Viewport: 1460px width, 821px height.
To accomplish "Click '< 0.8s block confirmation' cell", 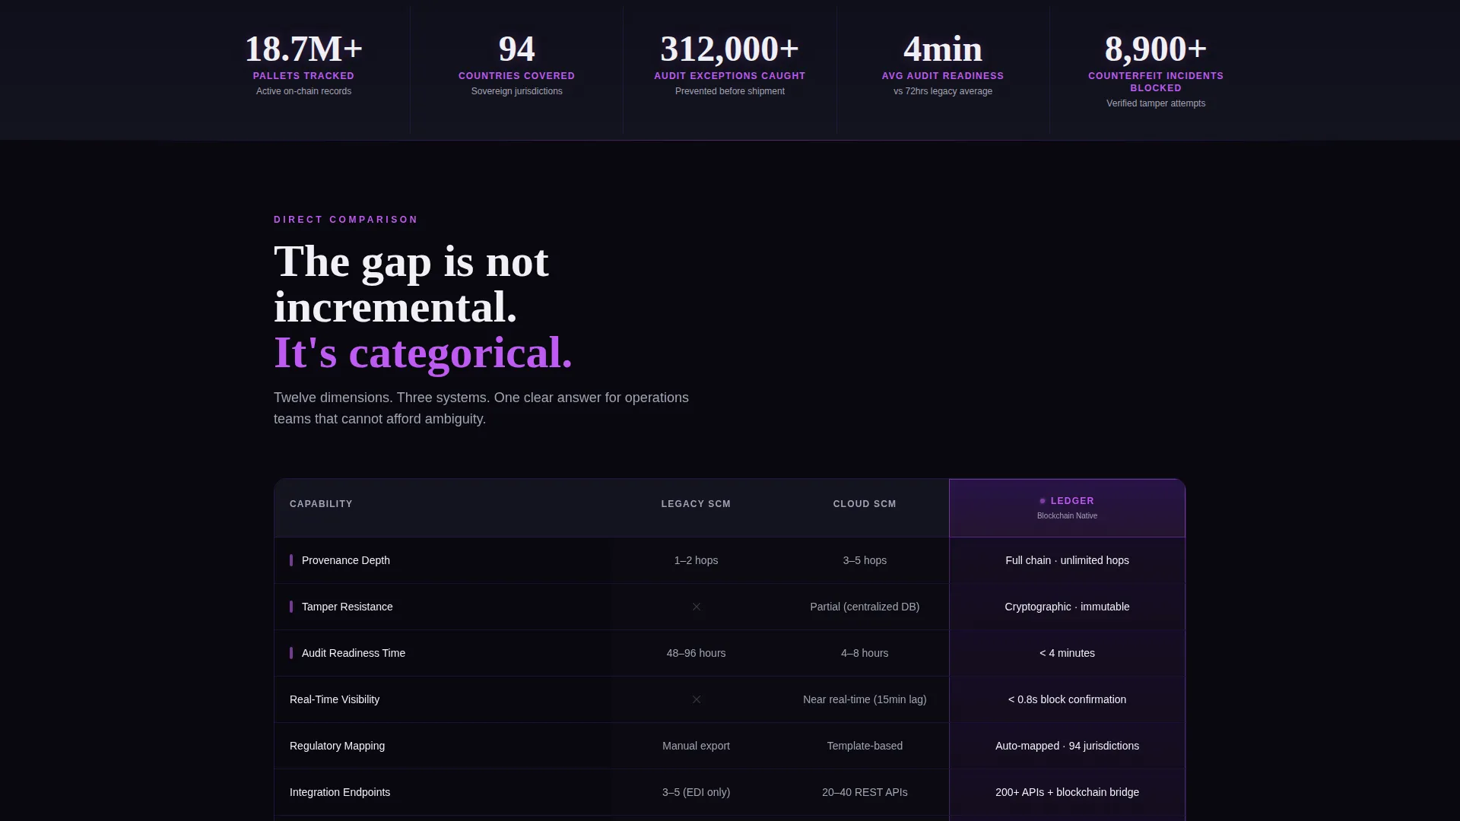I will pyautogui.click(x=1067, y=699).
